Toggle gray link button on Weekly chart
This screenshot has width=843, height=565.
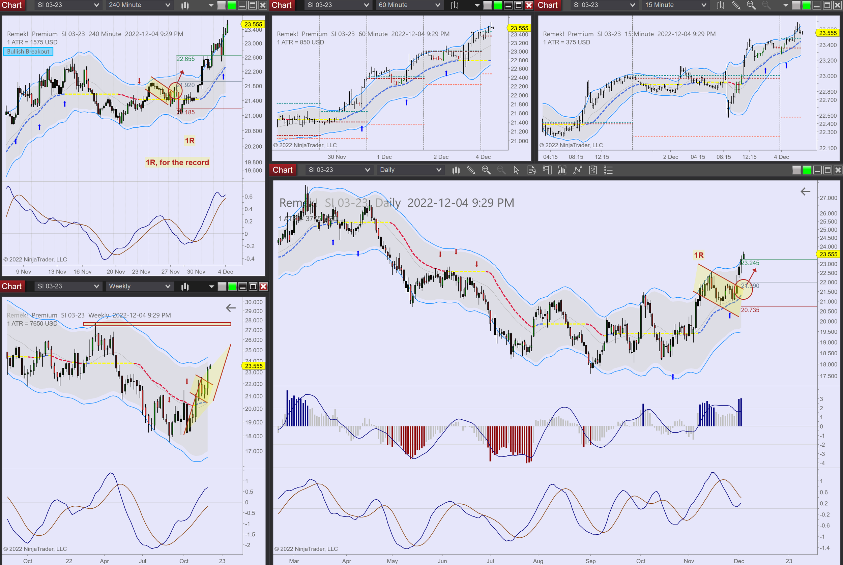(x=222, y=287)
